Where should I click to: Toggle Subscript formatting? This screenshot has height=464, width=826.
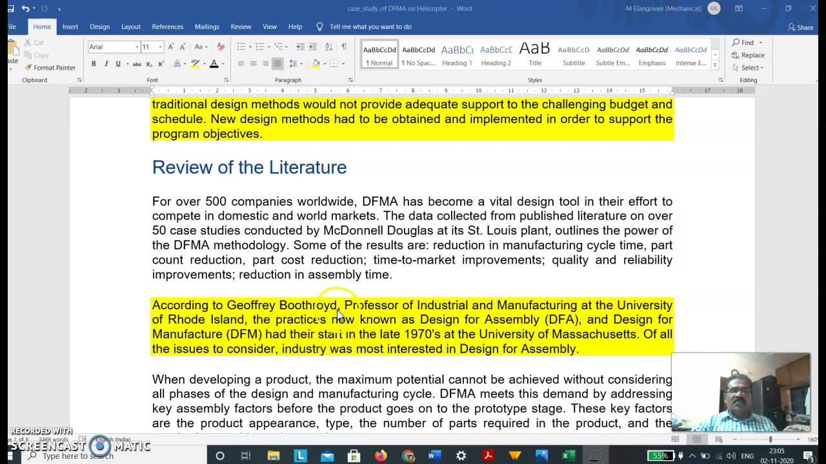[149, 64]
